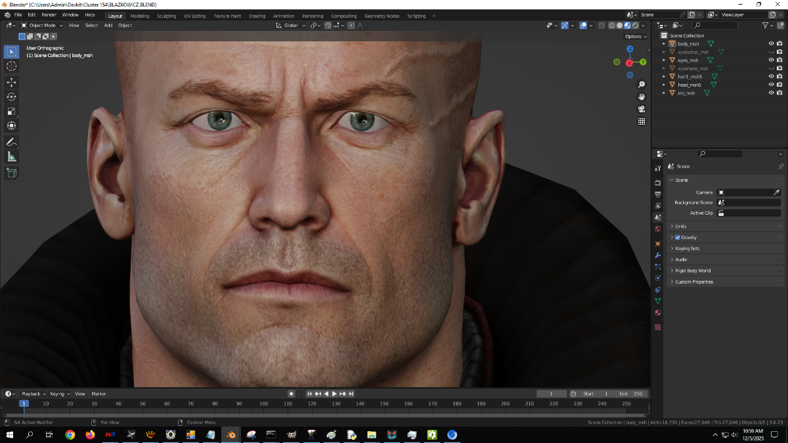This screenshot has height=443, width=788.
Task: Expand the hair1_msh5 tree item
Action: 664,77
